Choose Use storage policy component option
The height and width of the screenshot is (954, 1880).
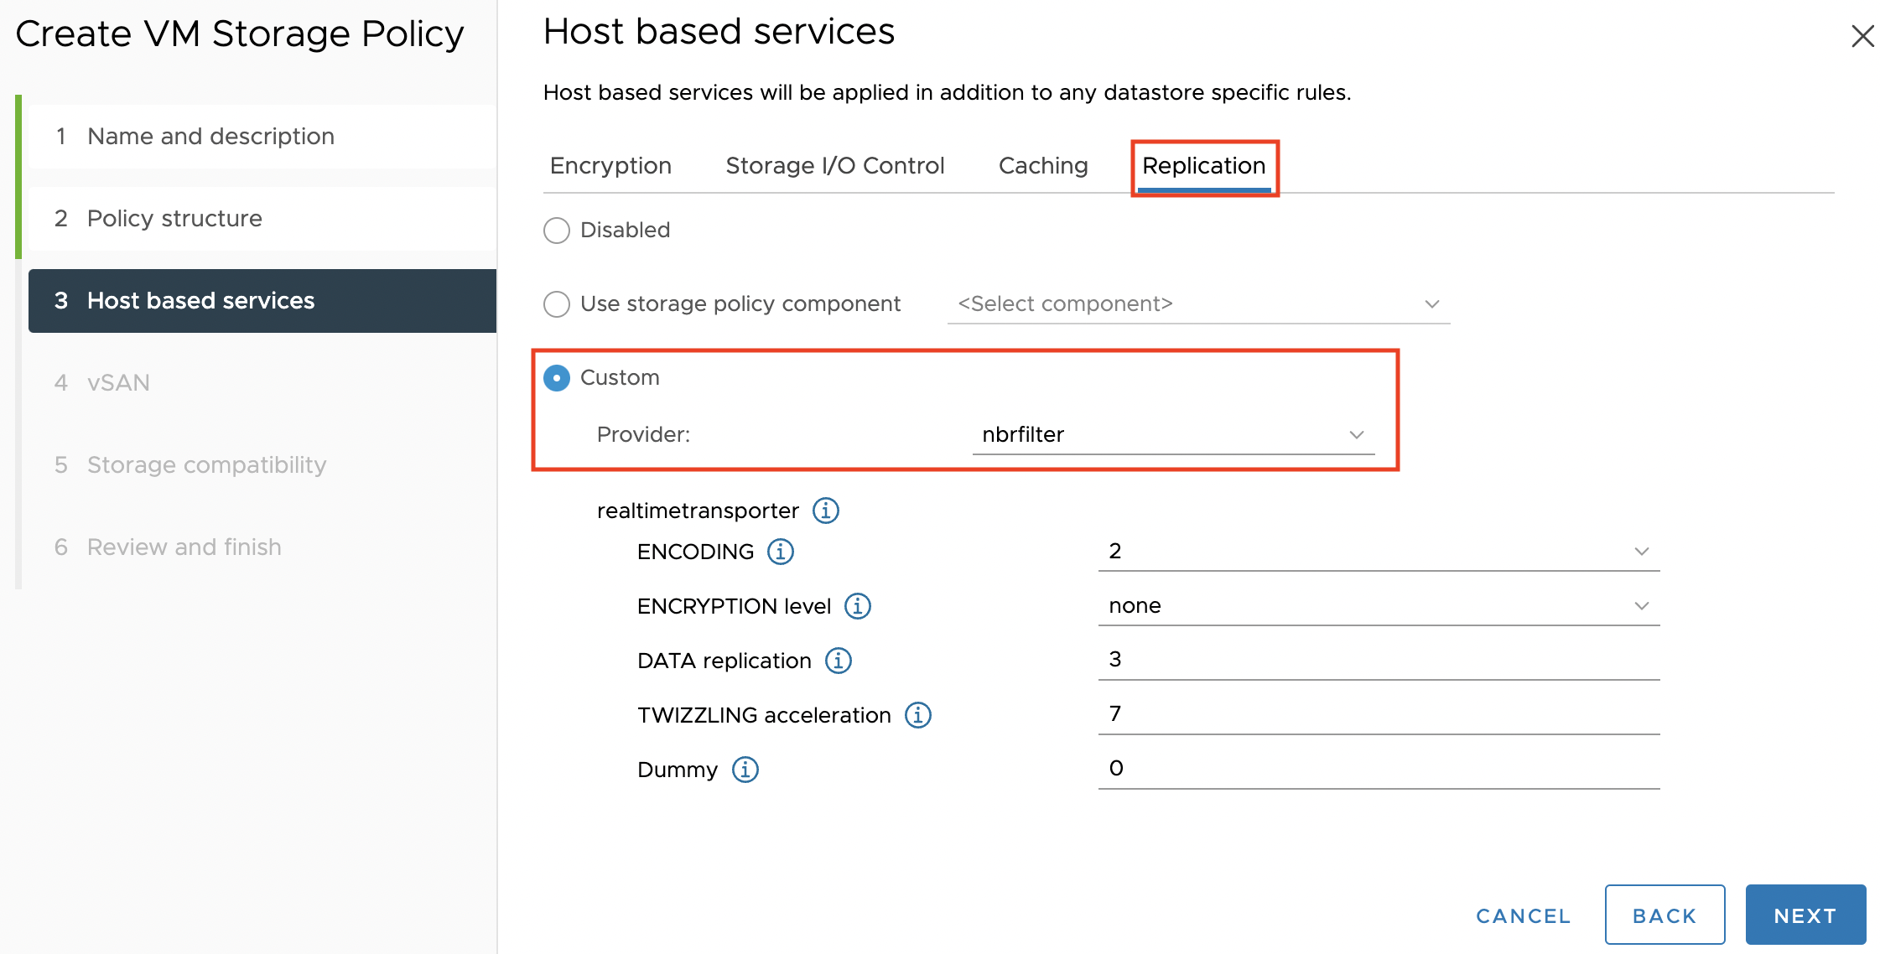[557, 304]
